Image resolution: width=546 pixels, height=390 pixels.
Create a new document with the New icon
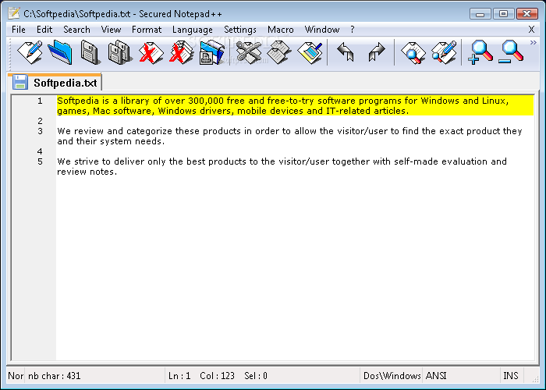coord(30,52)
